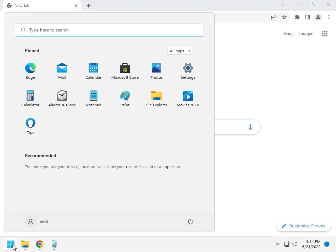
Task: Open the Google apps grid
Action: click(325, 34)
